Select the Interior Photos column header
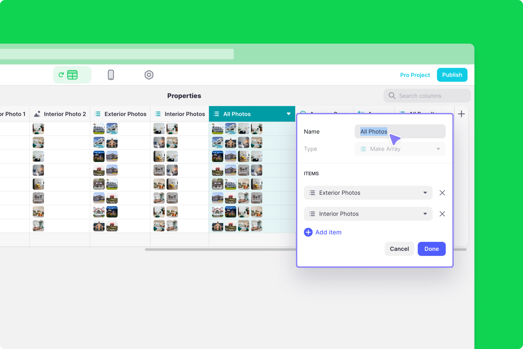The width and height of the screenshot is (523, 349). point(184,114)
